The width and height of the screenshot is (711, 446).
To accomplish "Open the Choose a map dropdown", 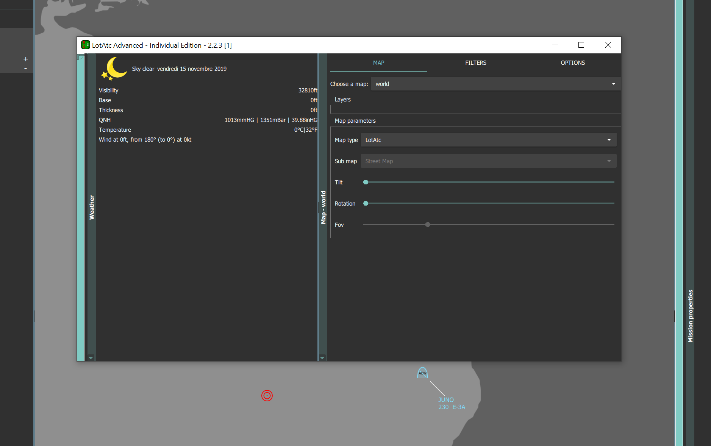I will click(x=495, y=84).
